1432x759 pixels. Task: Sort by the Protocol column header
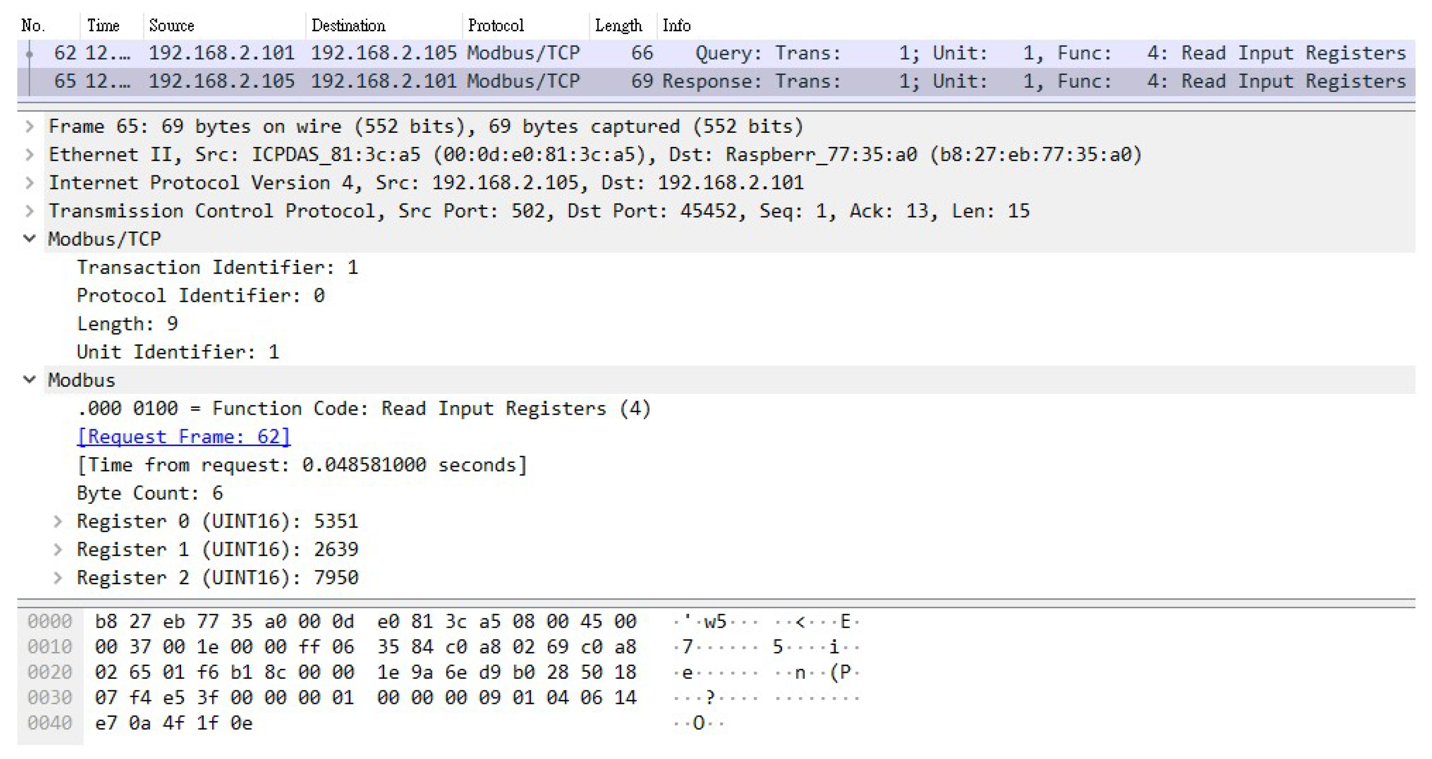point(496,26)
